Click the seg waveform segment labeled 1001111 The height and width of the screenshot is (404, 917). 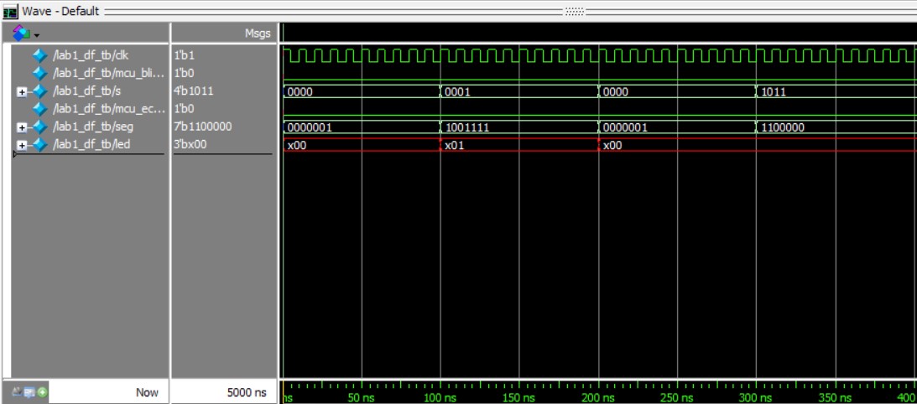(x=519, y=127)
